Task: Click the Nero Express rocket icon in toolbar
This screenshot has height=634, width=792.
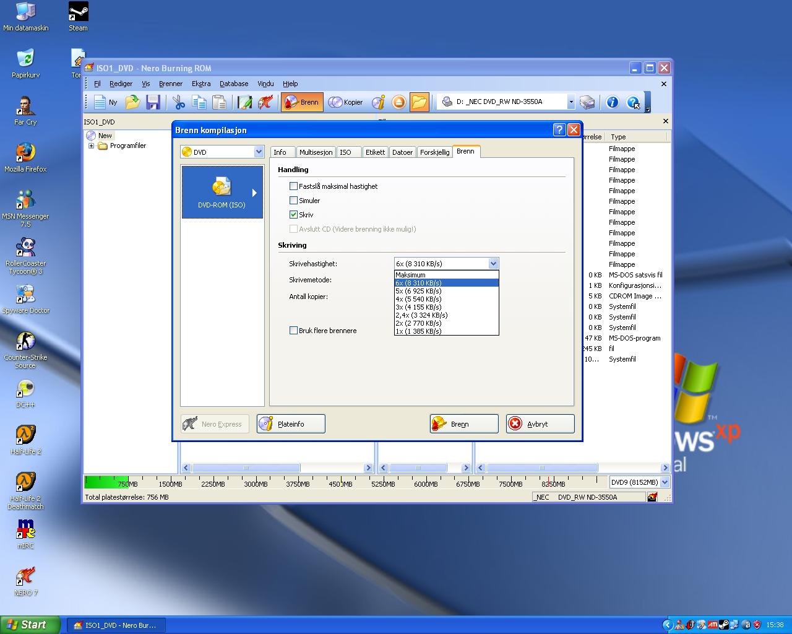Action: pyautogui.click(x=265, y=102)
